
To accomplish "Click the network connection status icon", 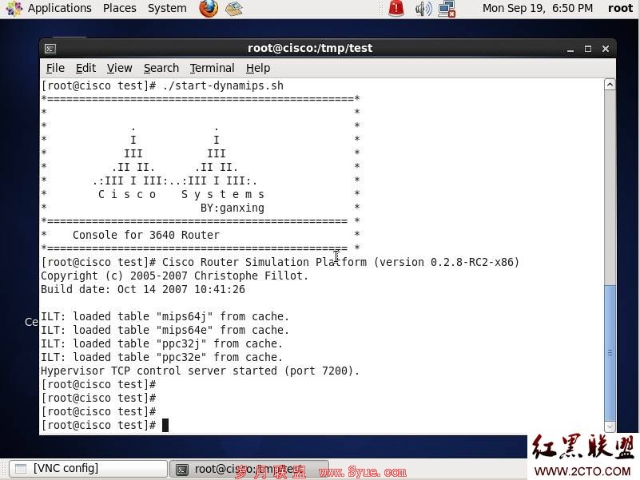I will pos(447,9).
